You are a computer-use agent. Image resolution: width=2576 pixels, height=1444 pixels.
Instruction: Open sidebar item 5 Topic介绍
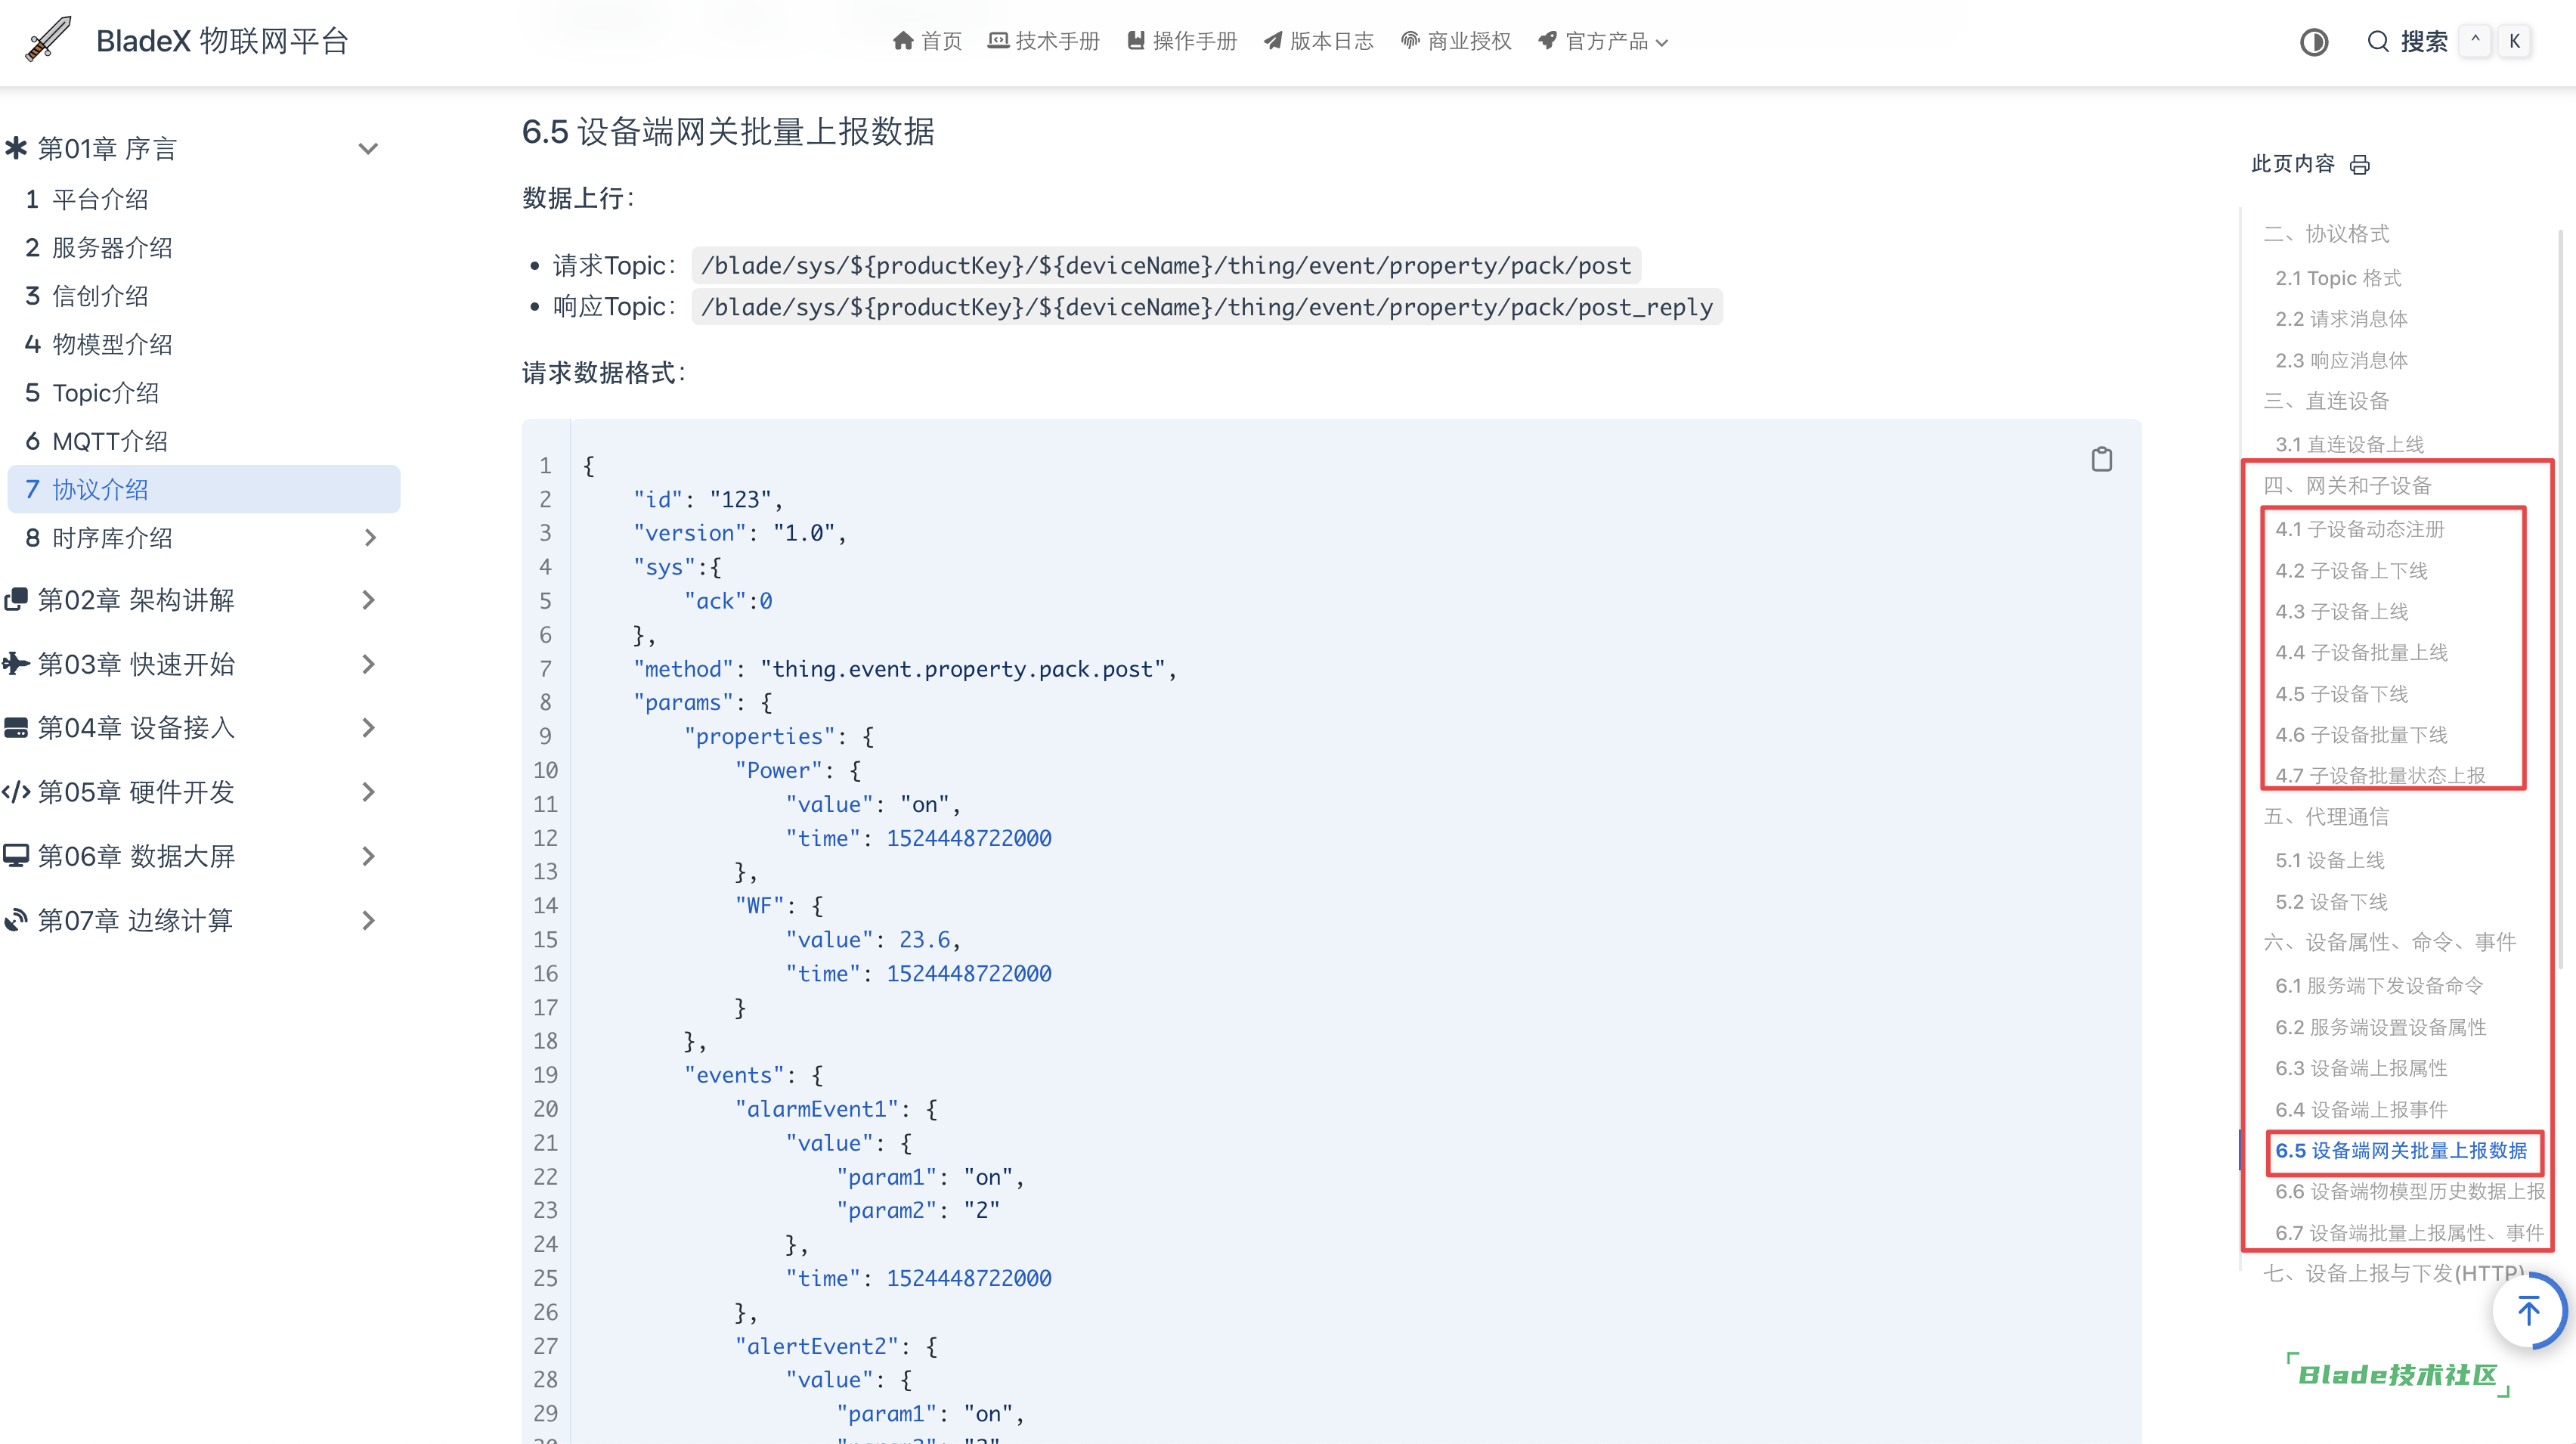coord(92,393)
